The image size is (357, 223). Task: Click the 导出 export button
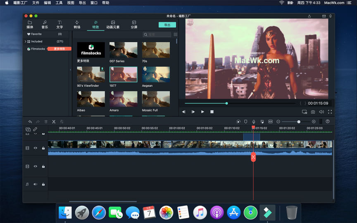[167, 25]
